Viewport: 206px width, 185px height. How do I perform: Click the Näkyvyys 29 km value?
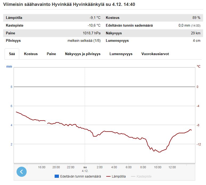(196, 33)
